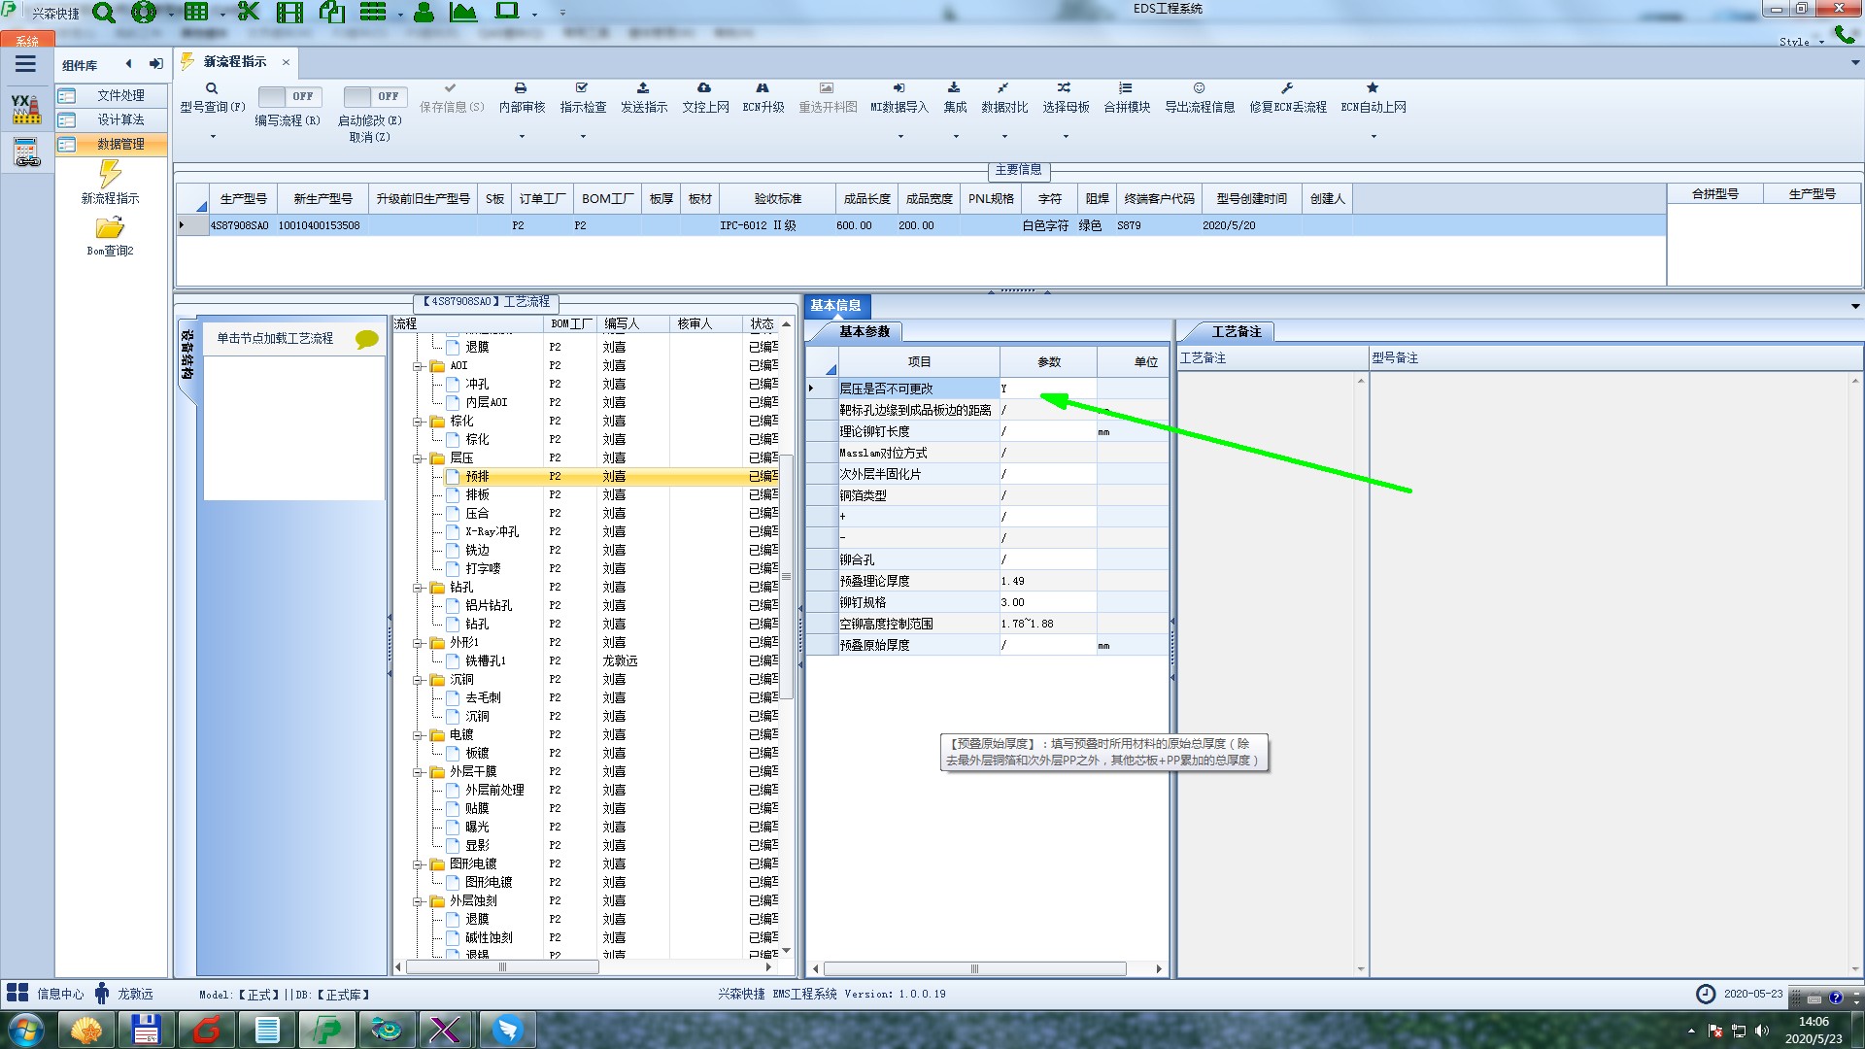Click MI数据导入 import tool

[x=899, y=98]
